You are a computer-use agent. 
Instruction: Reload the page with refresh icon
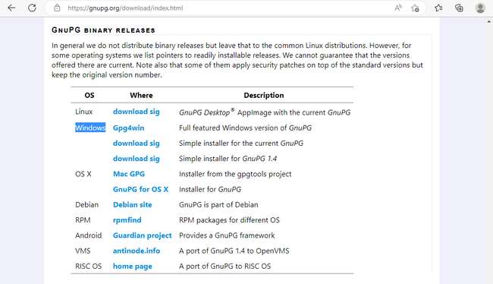pos(32,8)
